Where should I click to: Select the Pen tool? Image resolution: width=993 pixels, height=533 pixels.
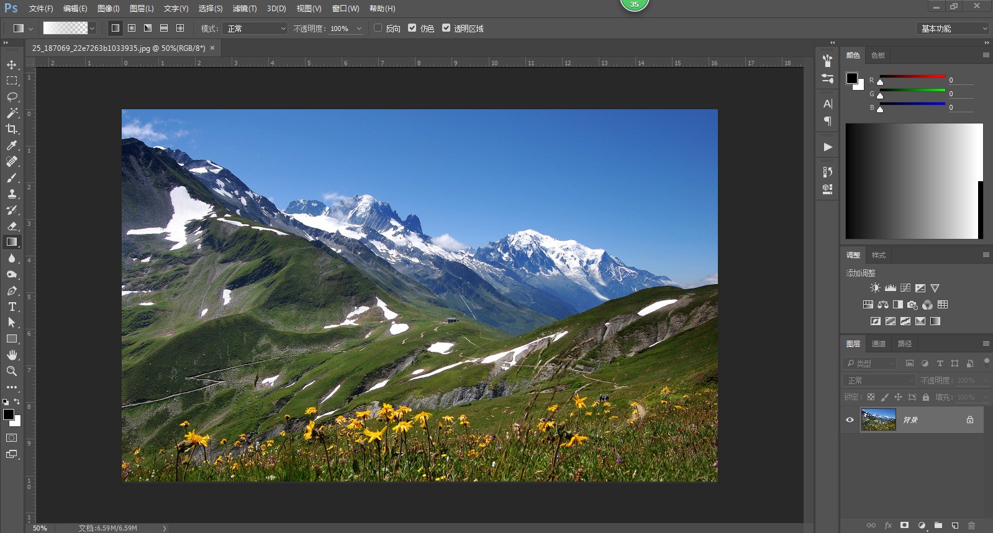pyautogui.click(x=12, y=290)
